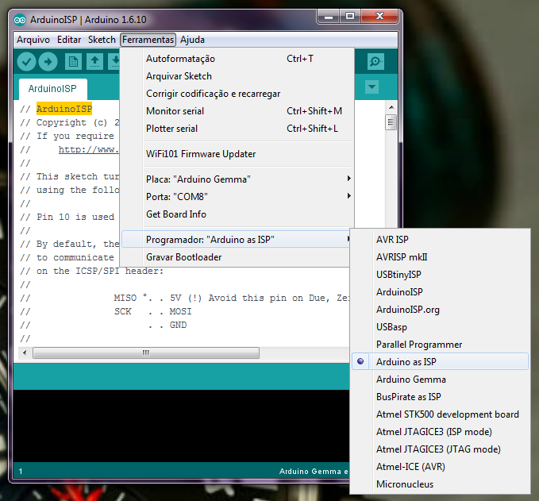Open the Ajuda menu
The image size is (539, 501).
tap(192, 40)
